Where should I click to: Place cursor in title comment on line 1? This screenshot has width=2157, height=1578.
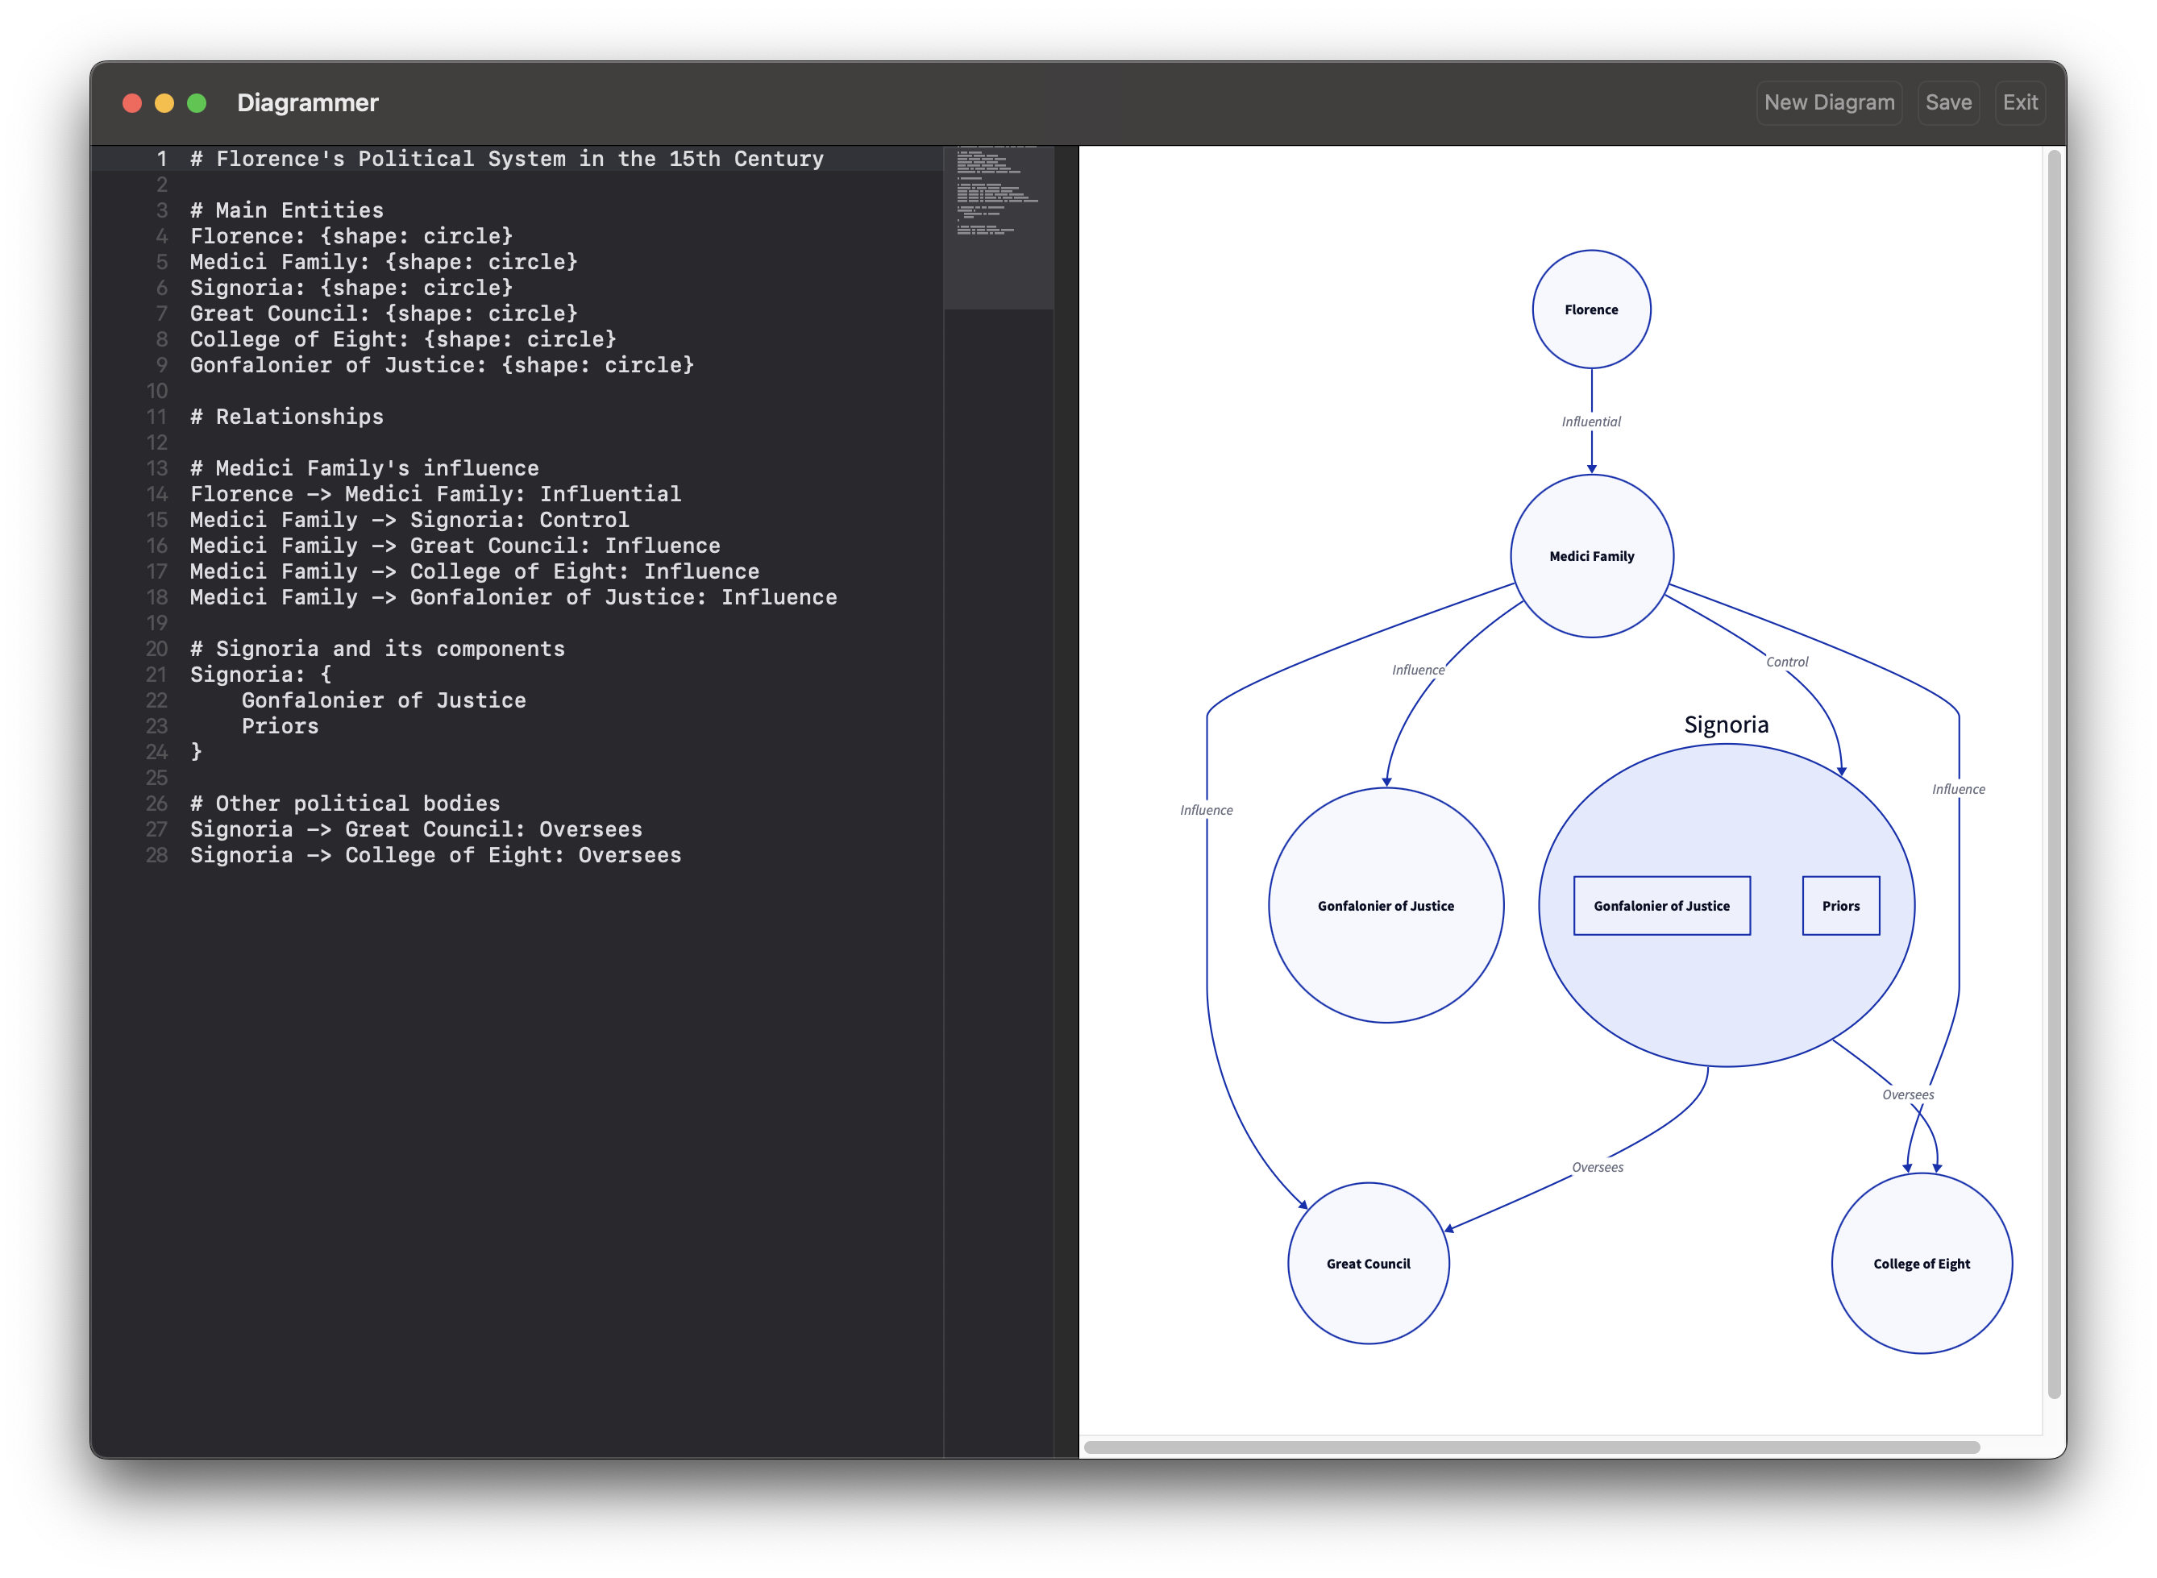506,159
